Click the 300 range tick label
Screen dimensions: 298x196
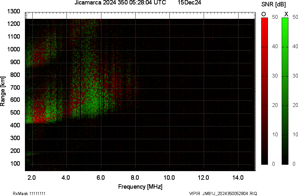[15, 138]
